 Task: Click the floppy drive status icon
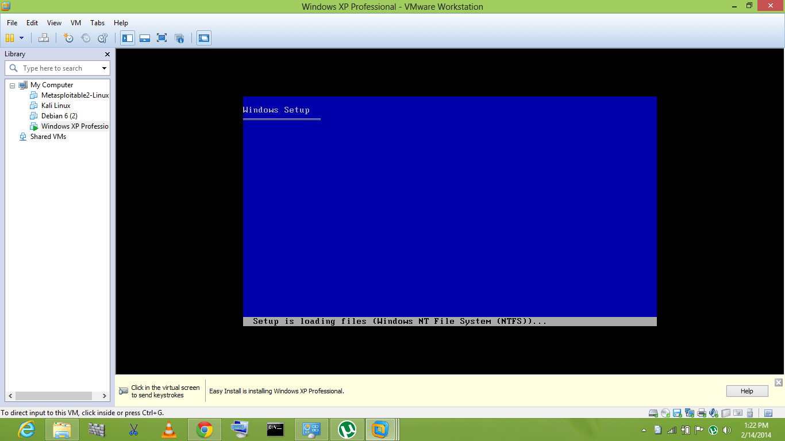(678, 413)
